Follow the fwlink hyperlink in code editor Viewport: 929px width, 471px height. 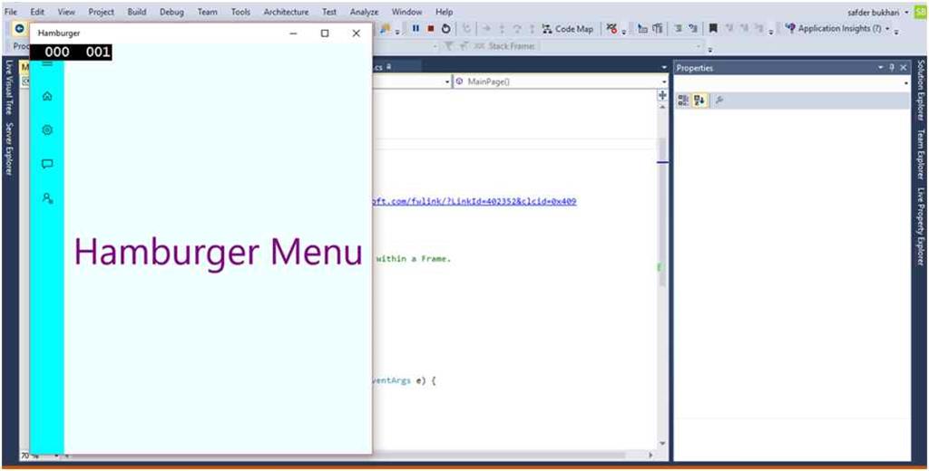(474, 201)
